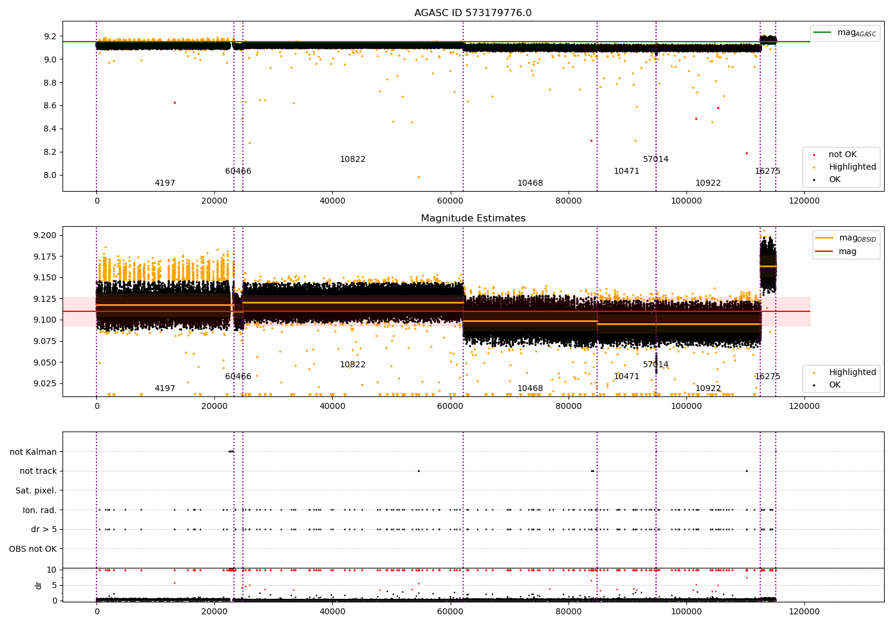
Task: Click obsid label 10468 in the top plot
Action: (x=530, y=183)
